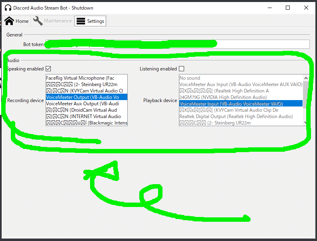The height and width of the screenshot is (241, 317).
Task: Click the Settings tab list icon
Action: [81, 21]
